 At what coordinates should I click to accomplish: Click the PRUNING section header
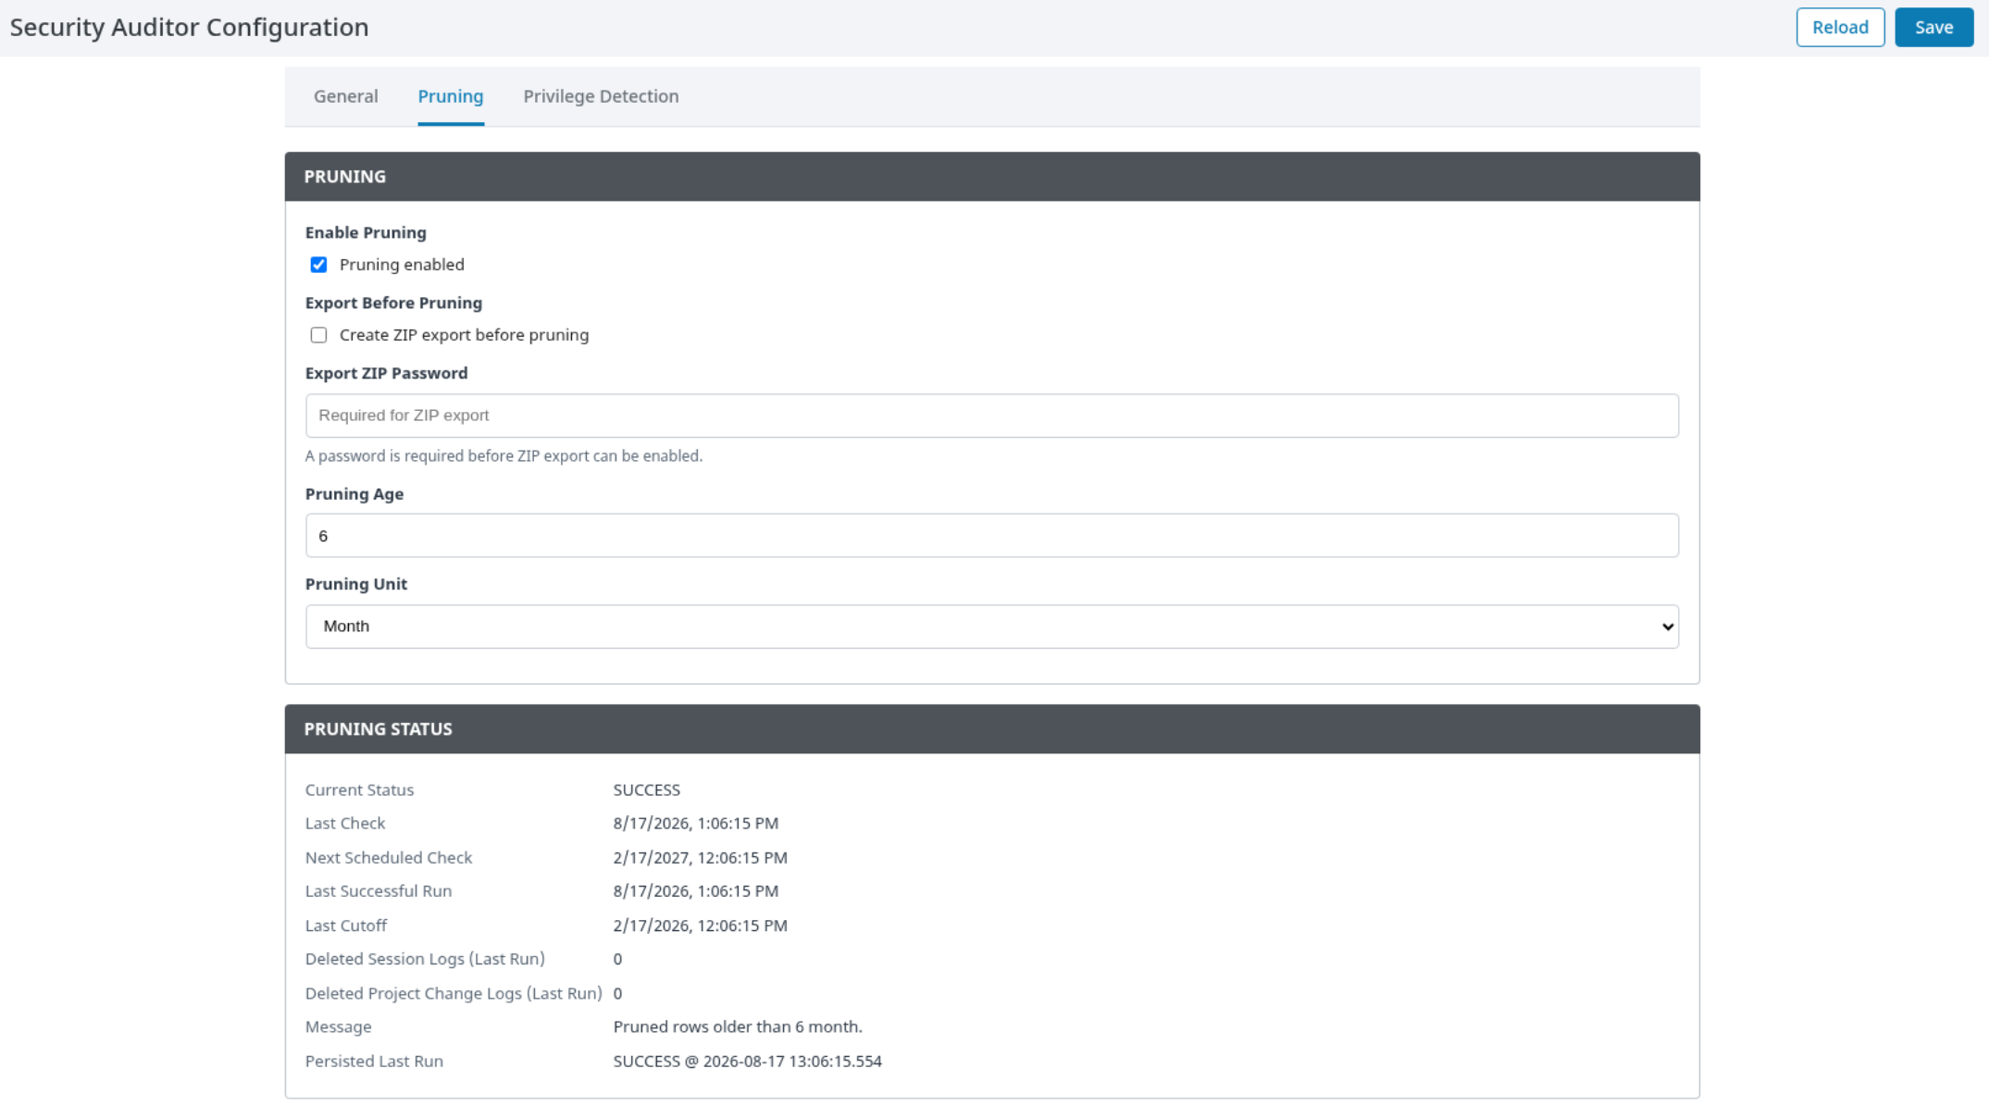991,176
